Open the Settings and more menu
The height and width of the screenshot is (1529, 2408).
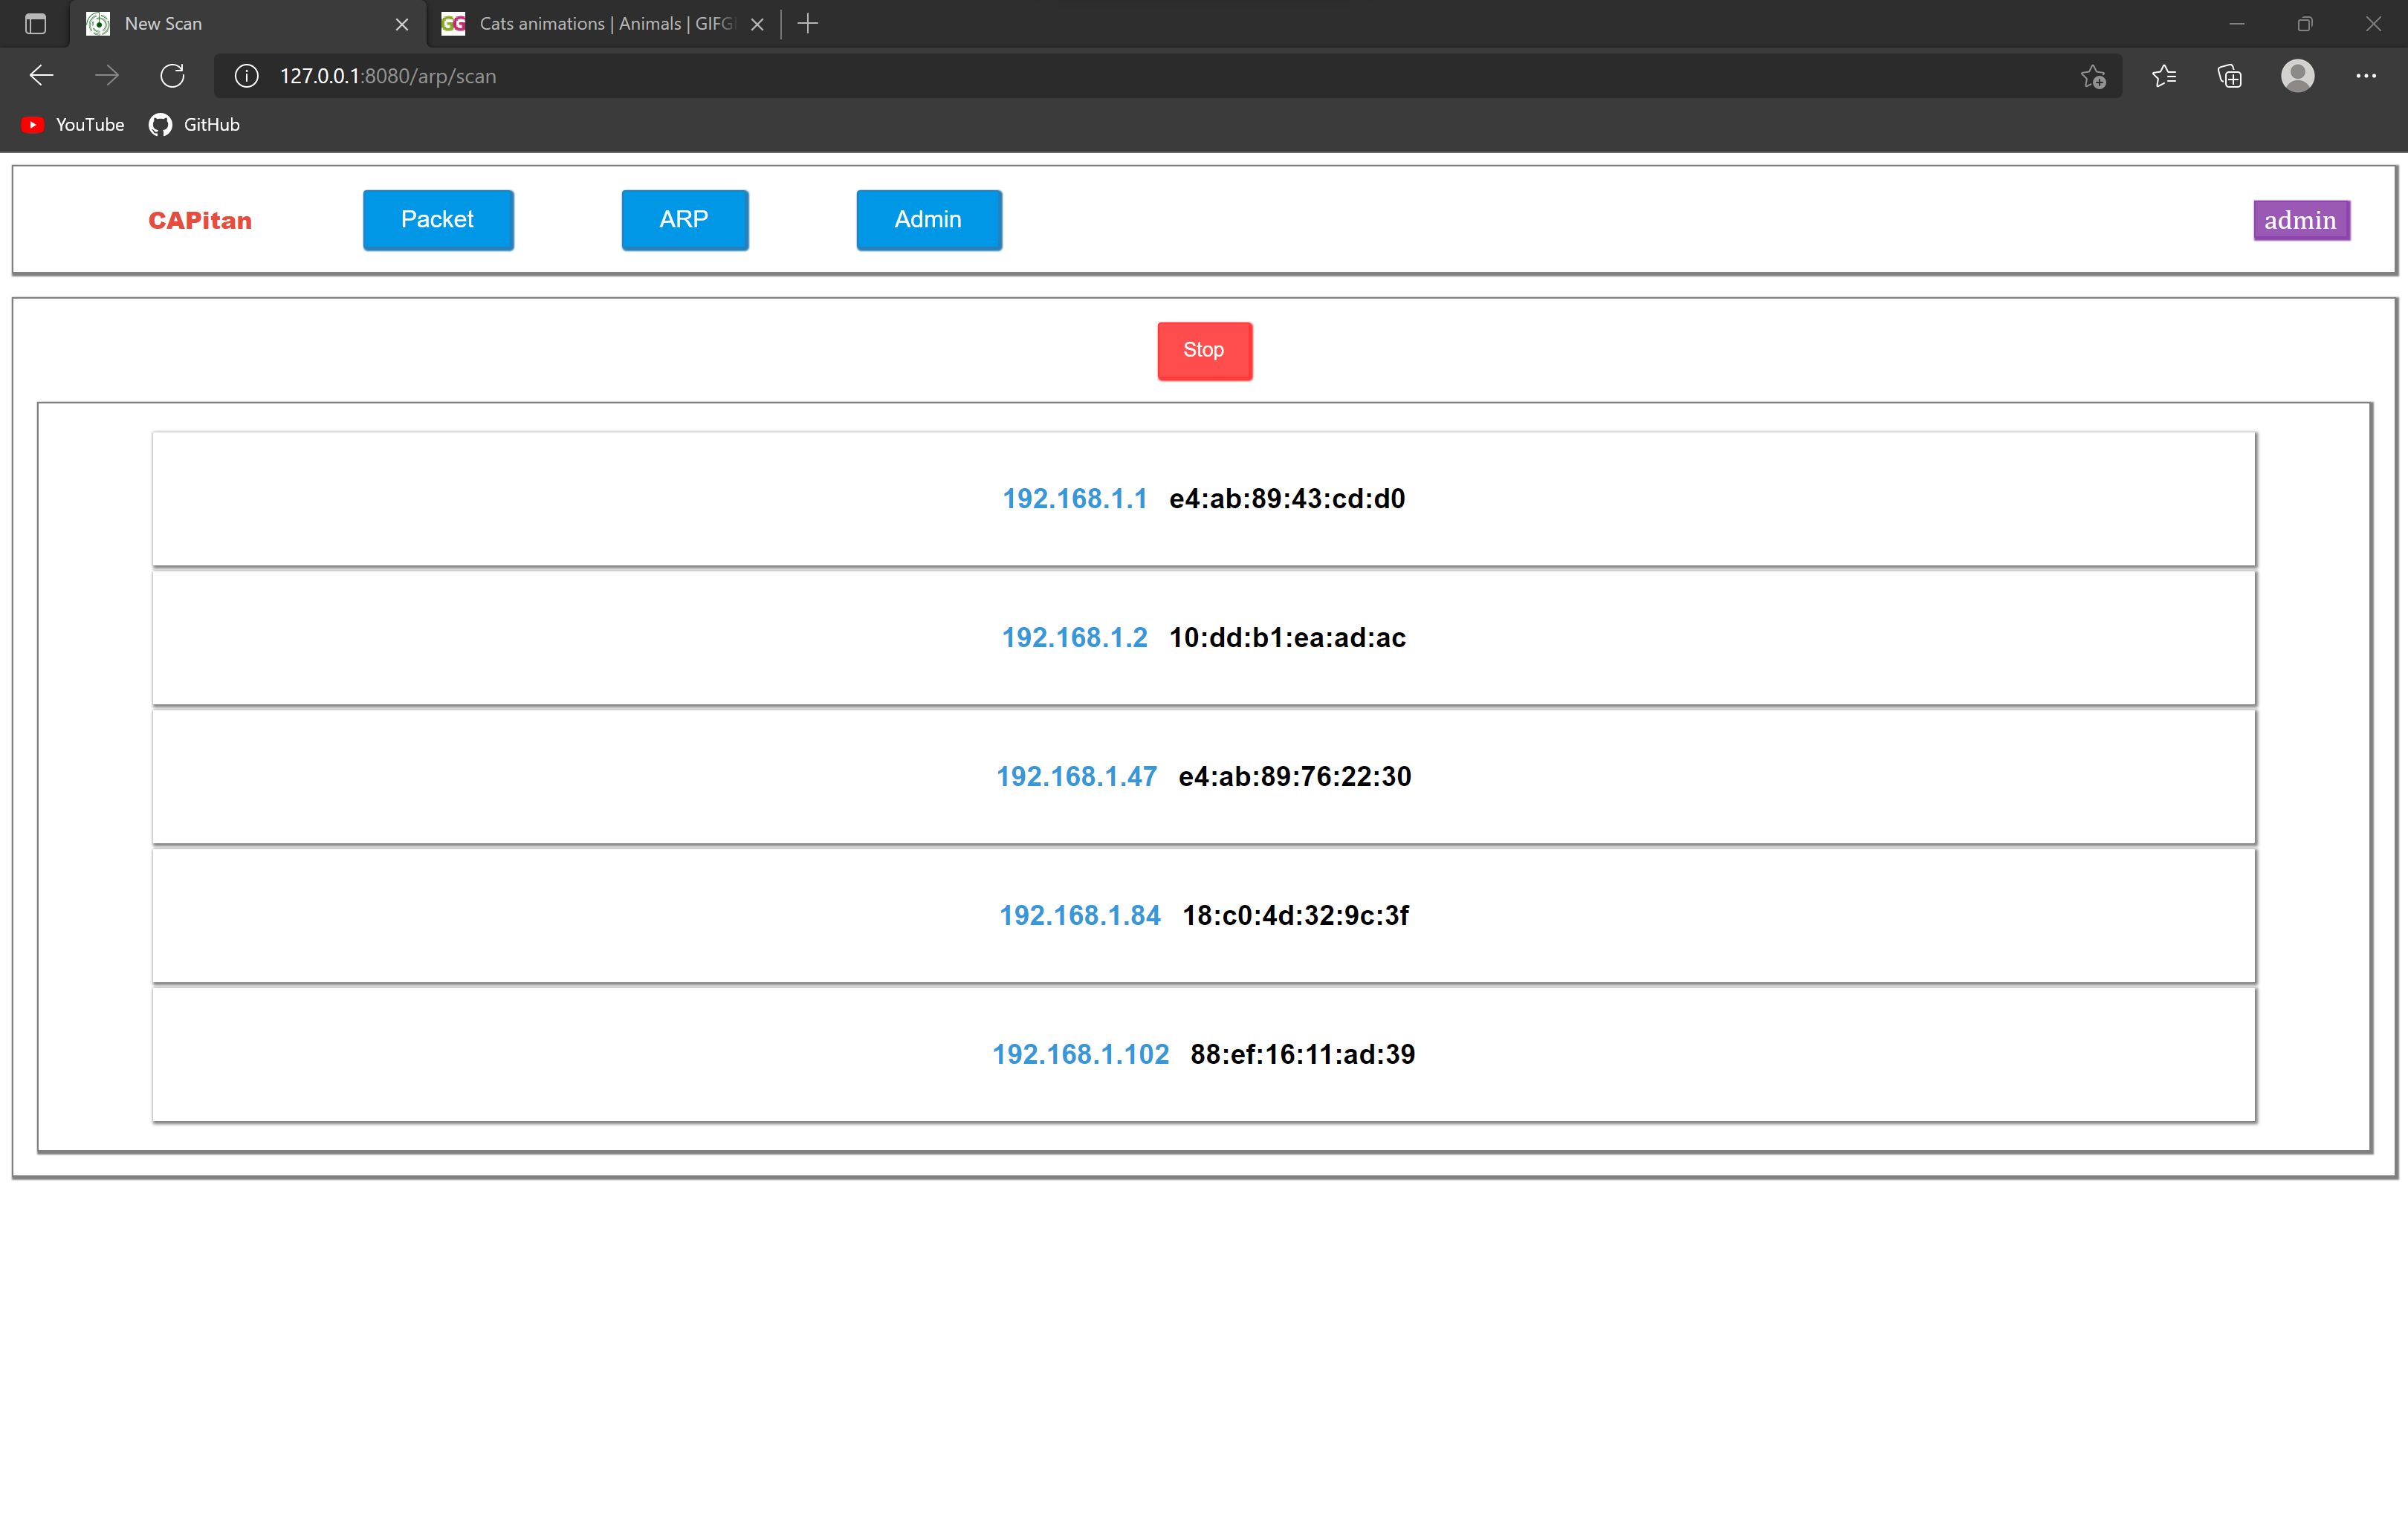2365,76
